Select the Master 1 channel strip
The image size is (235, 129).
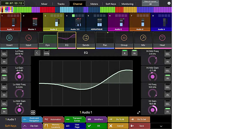coord(32,22)
